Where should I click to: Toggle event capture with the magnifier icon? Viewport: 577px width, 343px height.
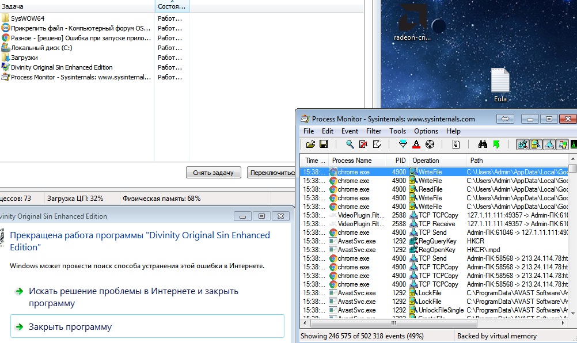coord(350,144)
